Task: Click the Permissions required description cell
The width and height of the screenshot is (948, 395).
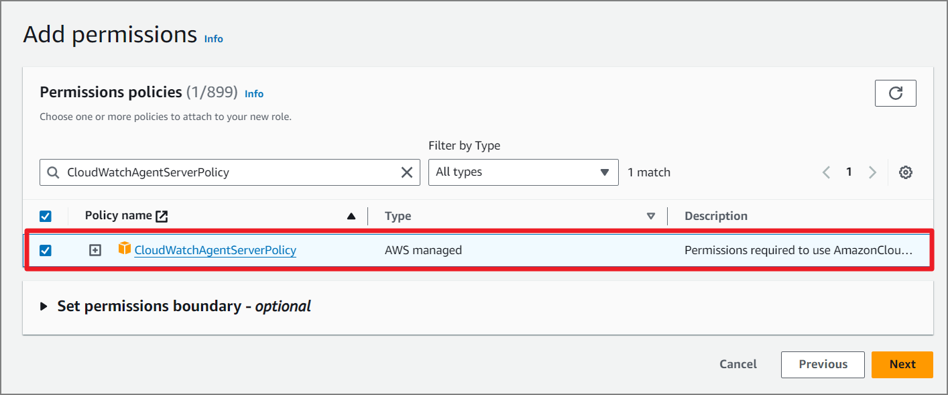Action: (798, 250)
